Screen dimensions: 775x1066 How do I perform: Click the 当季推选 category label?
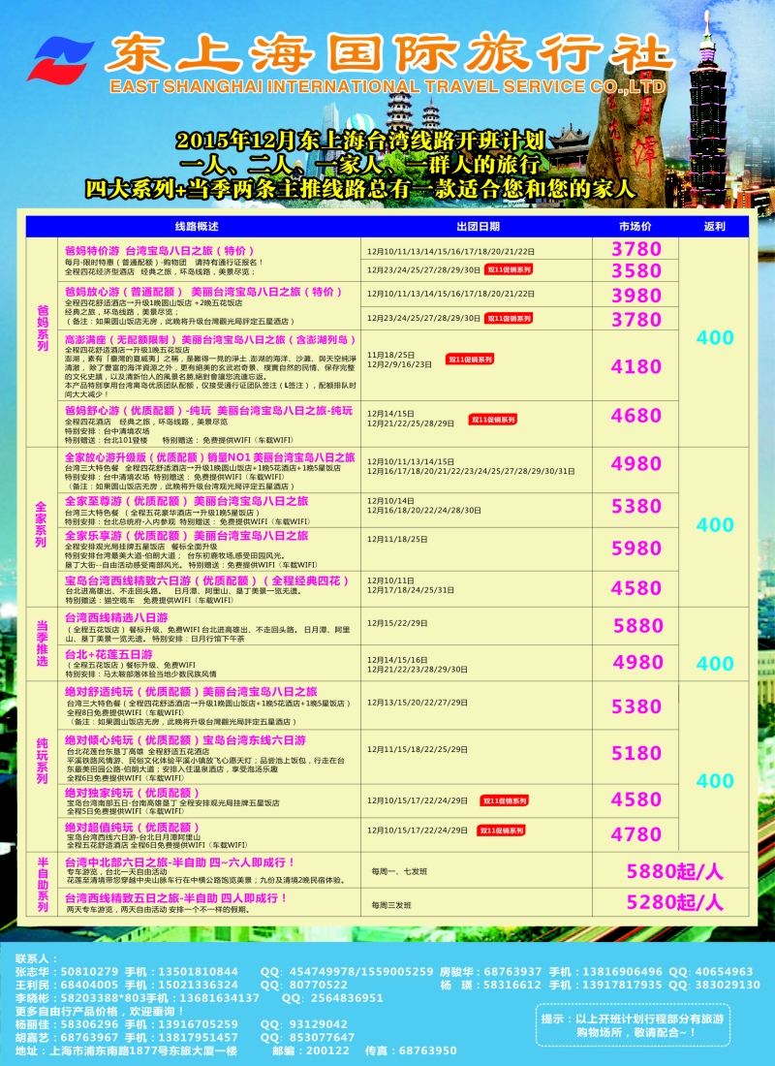(43, 643)
